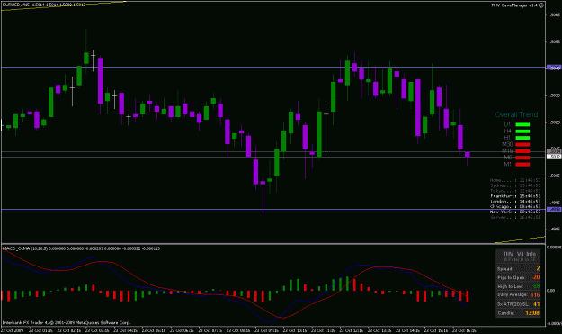Click the green D1 trend bar
This screenshot has width=562, height=334.
(x=522, y=124)
